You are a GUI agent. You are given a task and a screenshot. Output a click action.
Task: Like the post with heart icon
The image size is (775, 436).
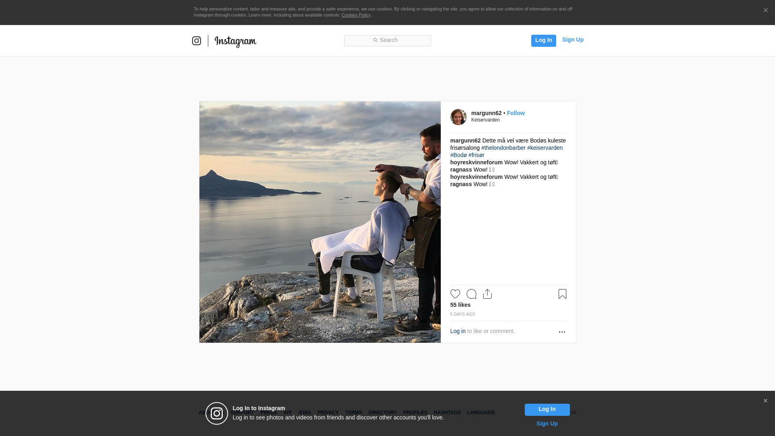coord(455,294)
